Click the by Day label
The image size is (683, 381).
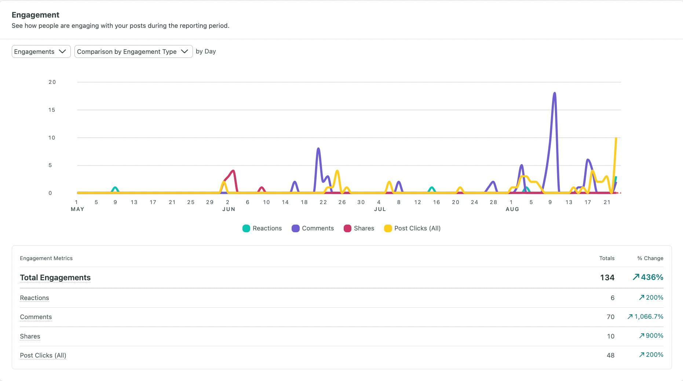pyautogui.click(x=206, y=51)
